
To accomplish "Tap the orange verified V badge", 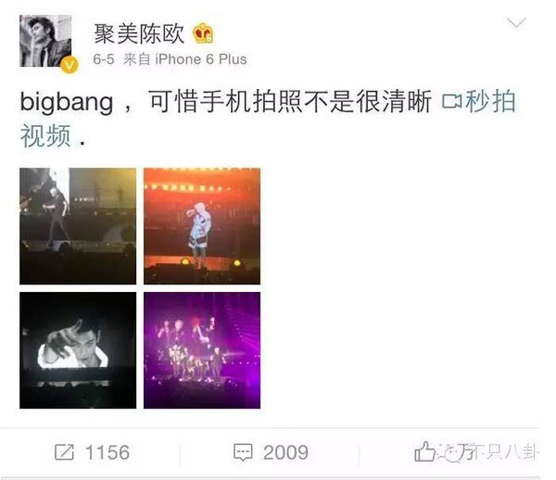I will pos(69,65).
